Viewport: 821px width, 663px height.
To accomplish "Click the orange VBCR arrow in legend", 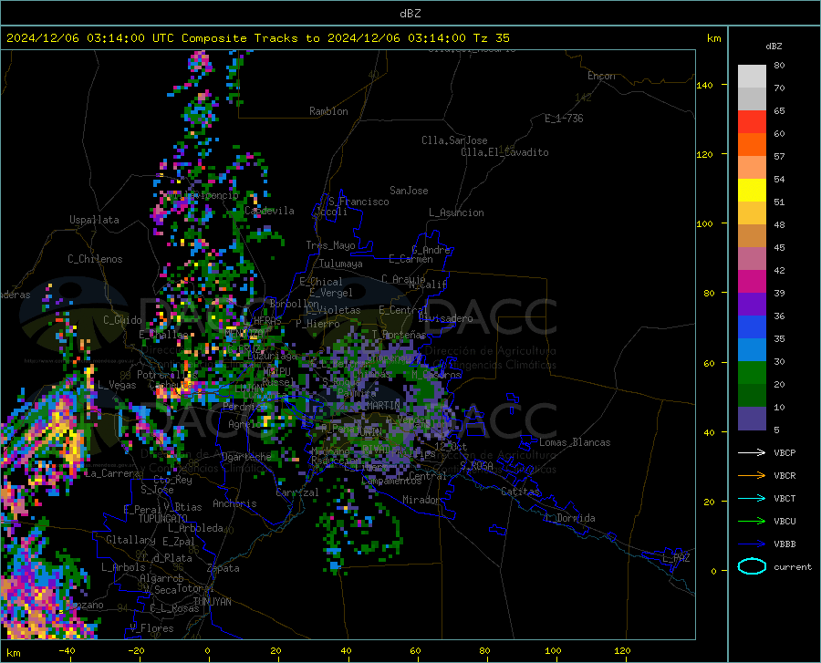I will coord(752,476).
